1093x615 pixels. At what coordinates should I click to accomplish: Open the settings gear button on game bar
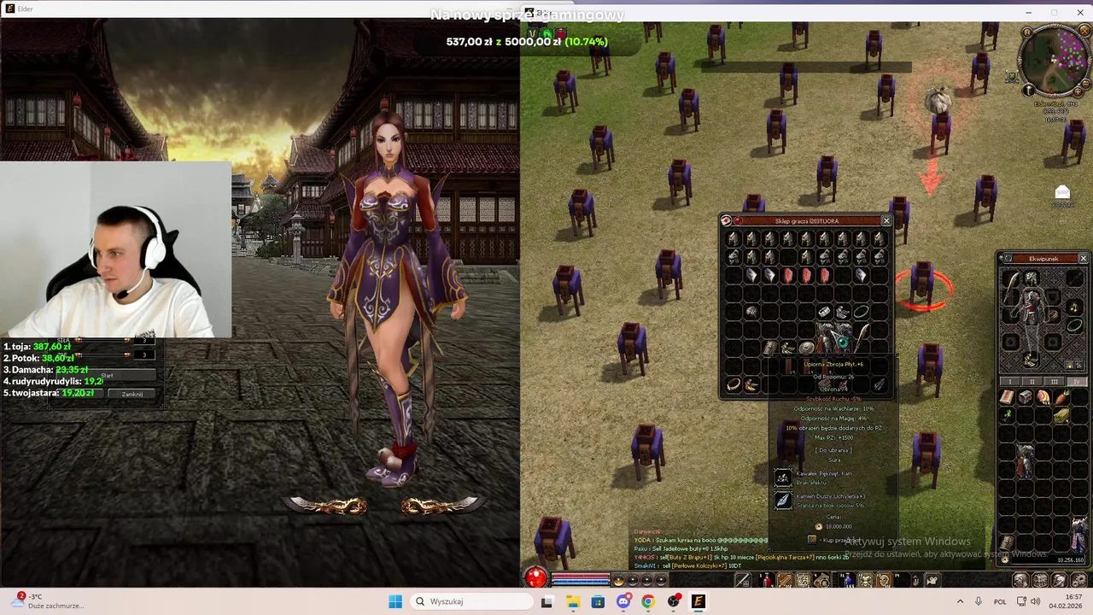click(x=1078, y=581)
